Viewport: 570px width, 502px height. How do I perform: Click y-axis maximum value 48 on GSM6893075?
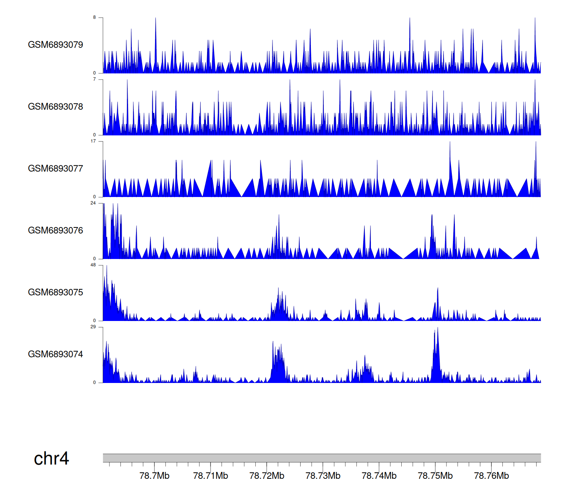(x=93, y=265)
